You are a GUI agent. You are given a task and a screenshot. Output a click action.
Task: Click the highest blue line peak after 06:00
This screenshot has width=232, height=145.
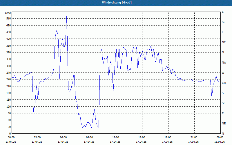coord(67,13)
